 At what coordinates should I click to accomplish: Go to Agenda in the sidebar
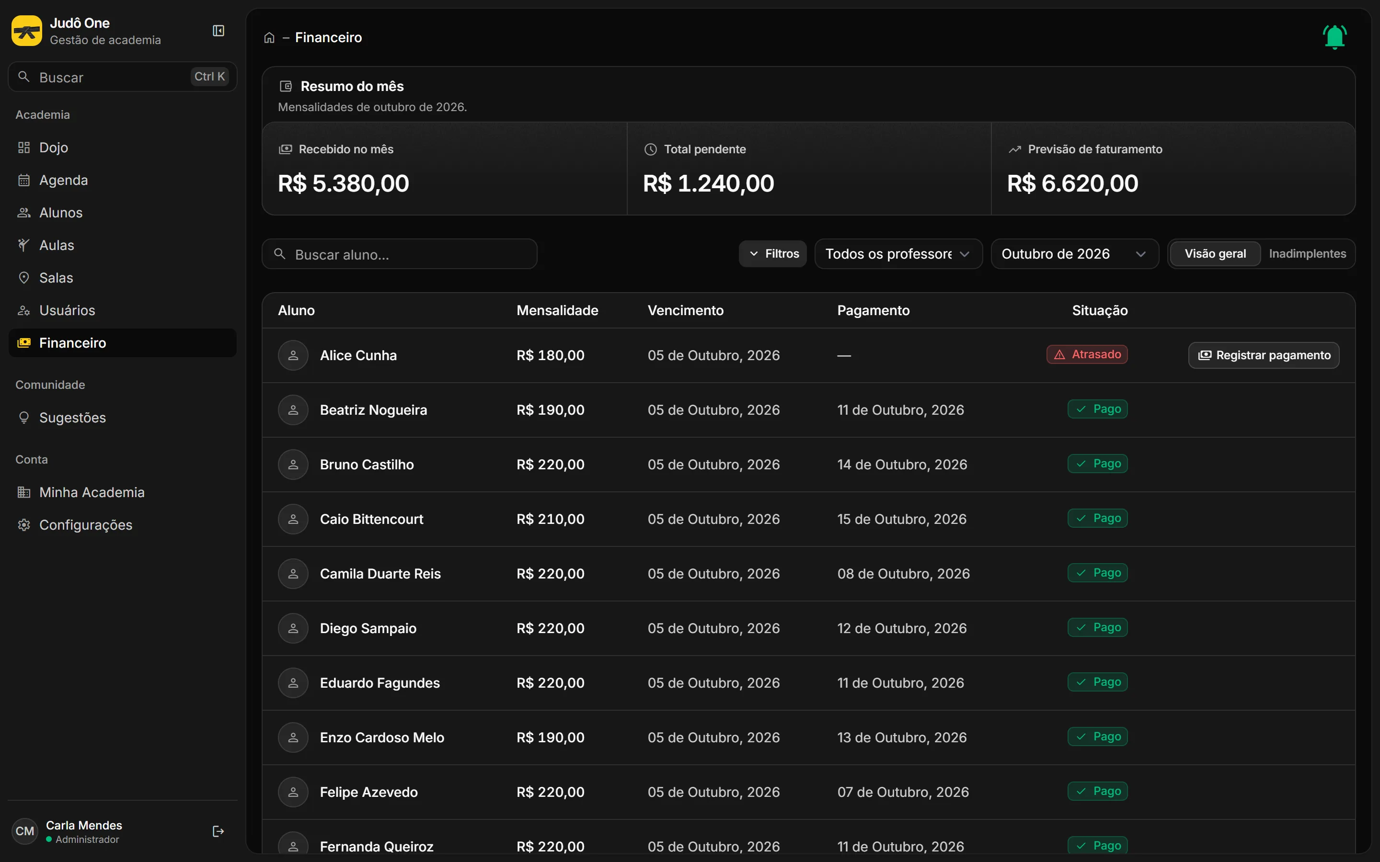pos(123,180)
